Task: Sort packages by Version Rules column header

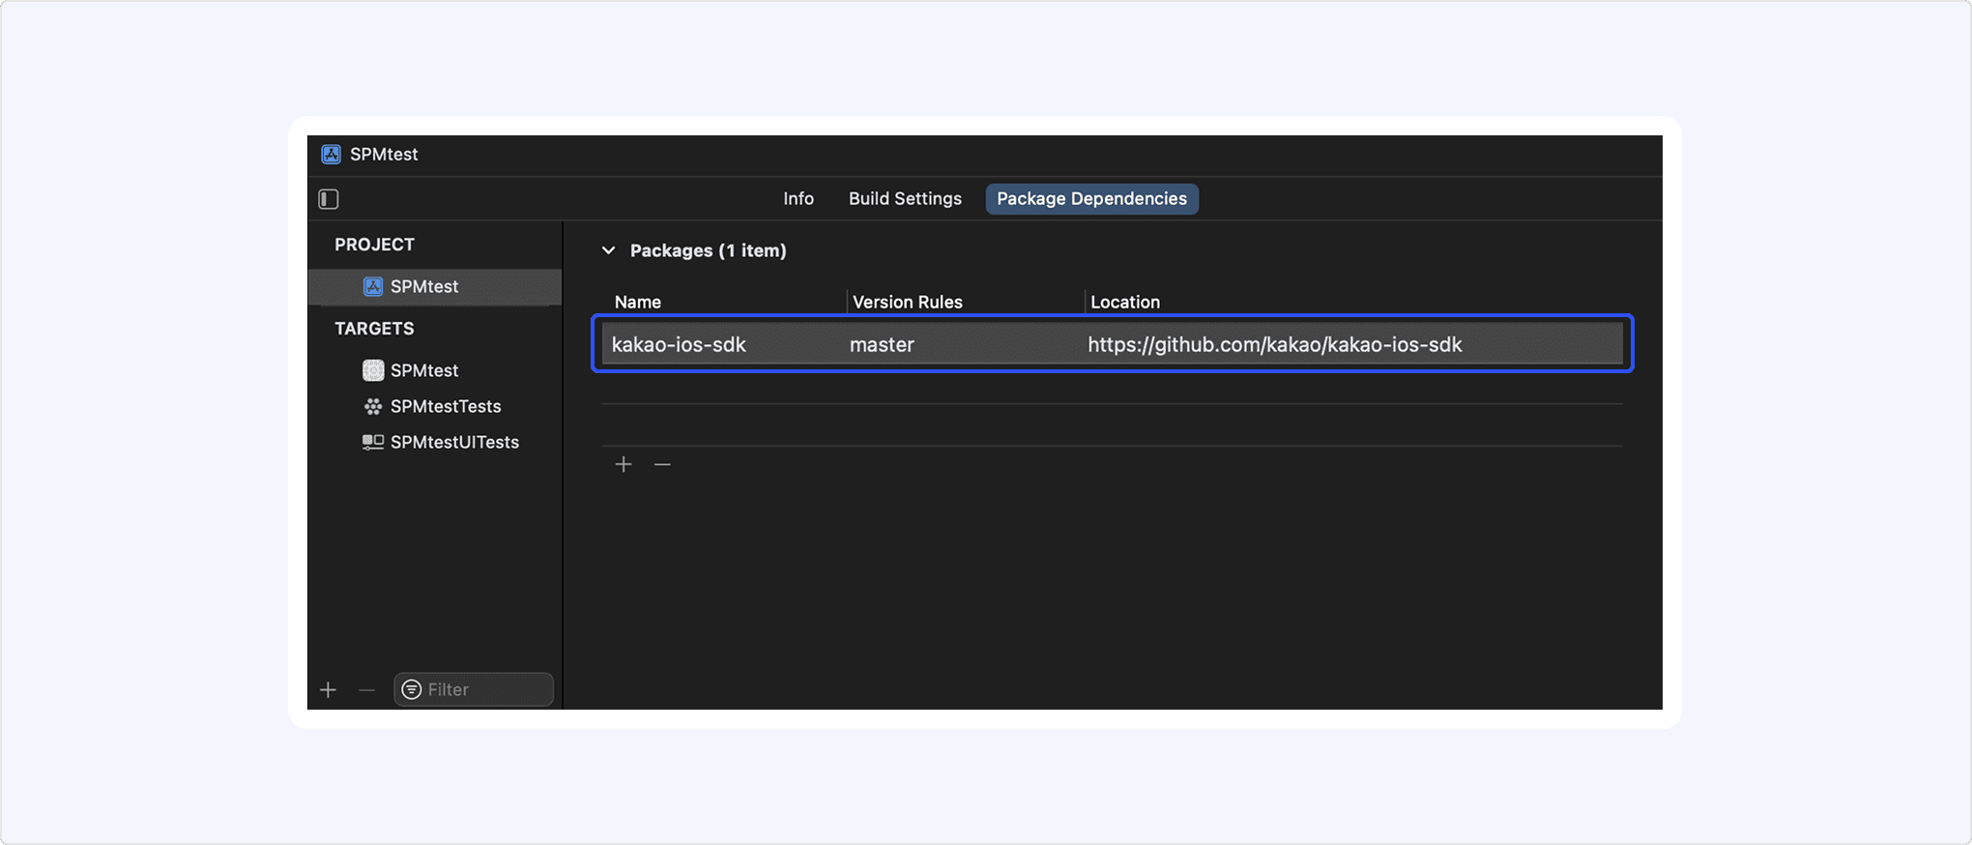Action: 907,303
